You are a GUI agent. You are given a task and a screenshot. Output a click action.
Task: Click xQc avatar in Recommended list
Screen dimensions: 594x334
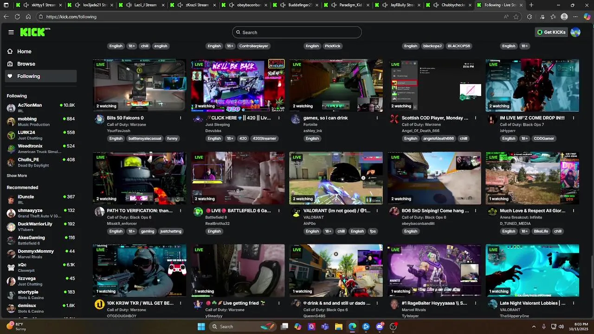point(11,268)
